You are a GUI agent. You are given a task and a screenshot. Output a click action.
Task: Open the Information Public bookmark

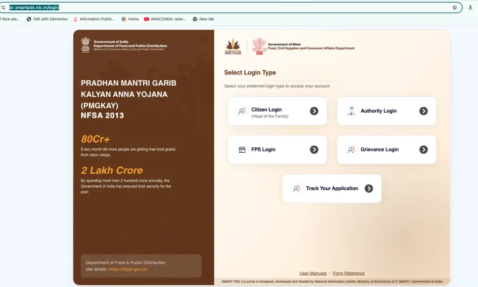94,19
